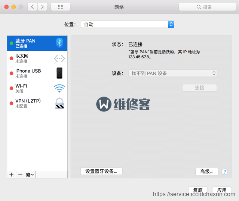Select iPhone USB service
This screenshot has height=201, width=239.
37,73
